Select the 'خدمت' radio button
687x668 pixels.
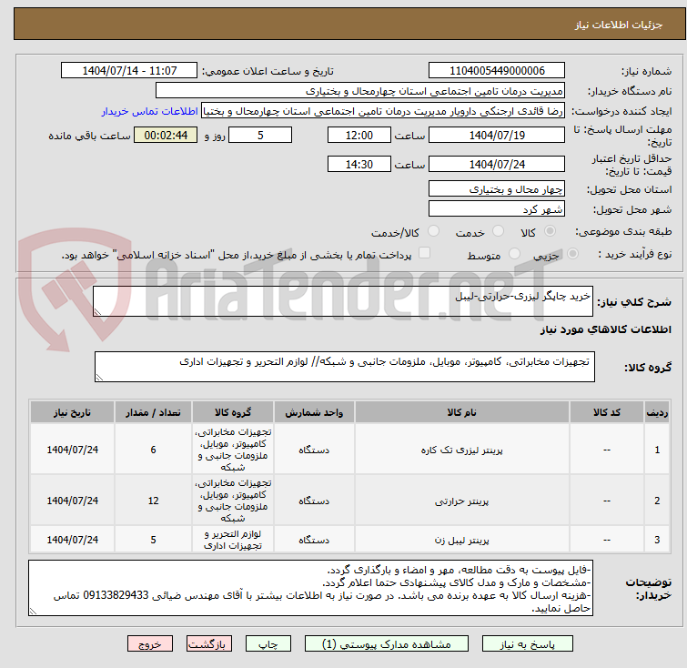[x=498, y=231]
